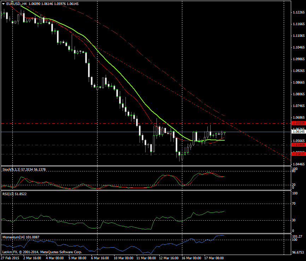Click the 6 Mar 16:00 time axis label
Viewport: 306px width, 261px height.
point(100,258)
